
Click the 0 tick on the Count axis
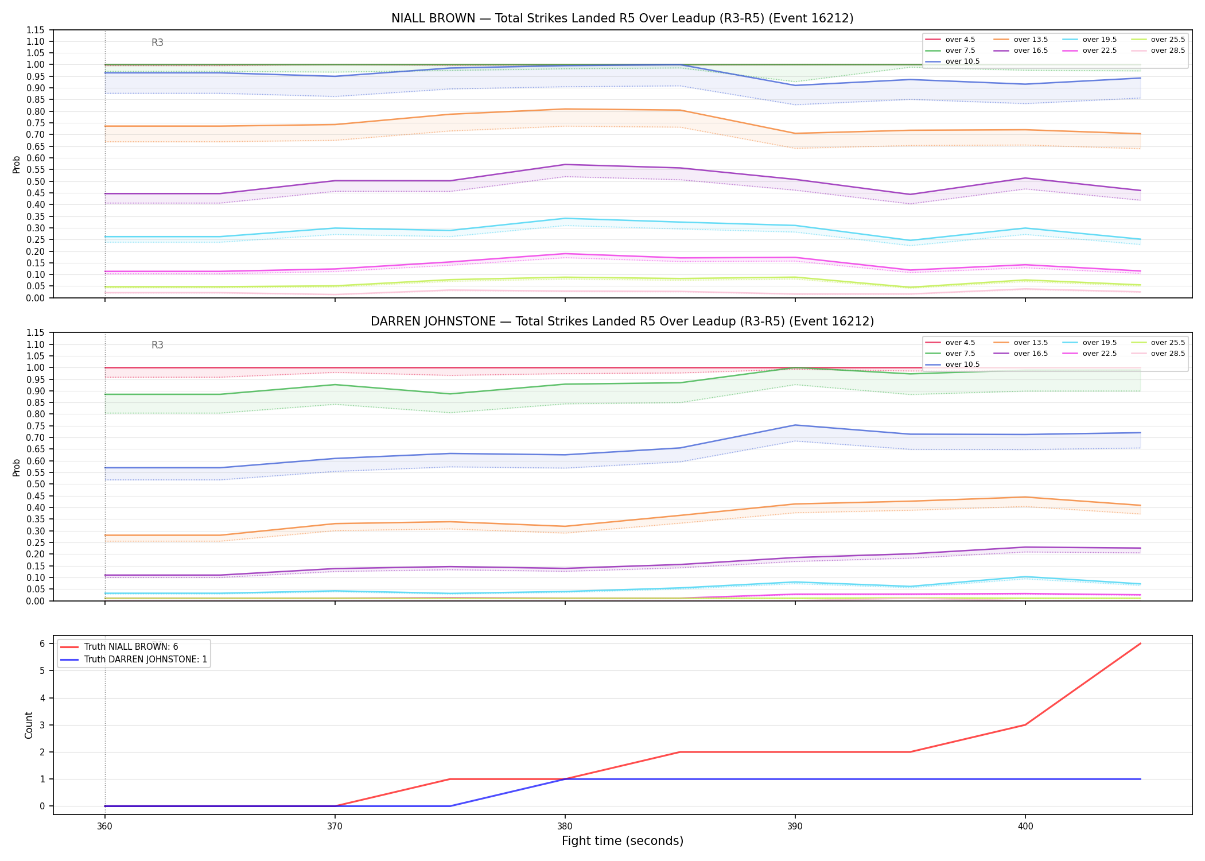[x=42, y=806]
